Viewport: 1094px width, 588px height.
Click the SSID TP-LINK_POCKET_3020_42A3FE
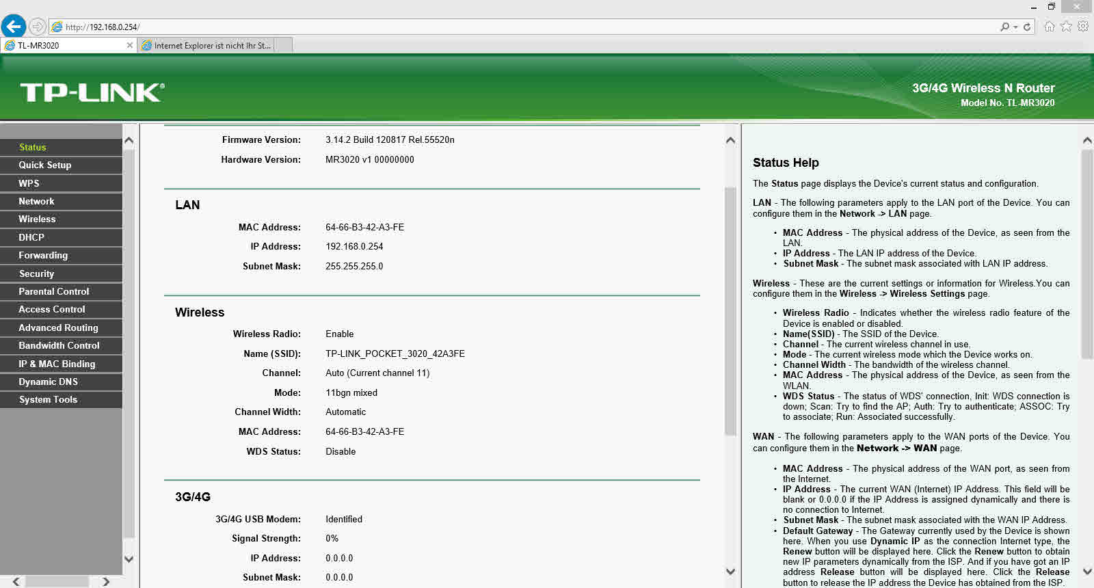pyautogui.click(x=395, y=353)
